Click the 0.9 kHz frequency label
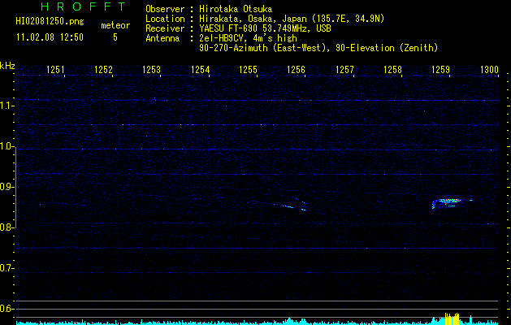 point(6,187)
